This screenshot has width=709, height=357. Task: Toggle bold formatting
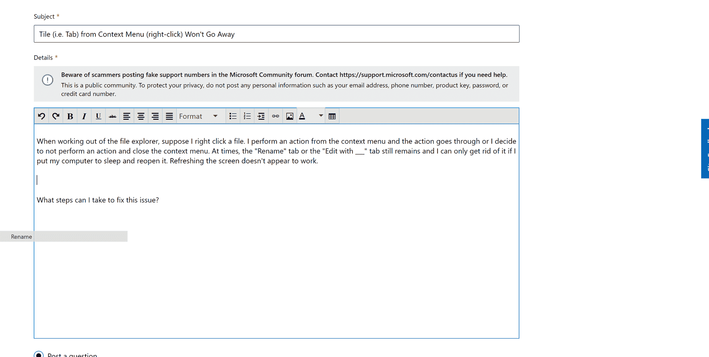coord(70,116)
